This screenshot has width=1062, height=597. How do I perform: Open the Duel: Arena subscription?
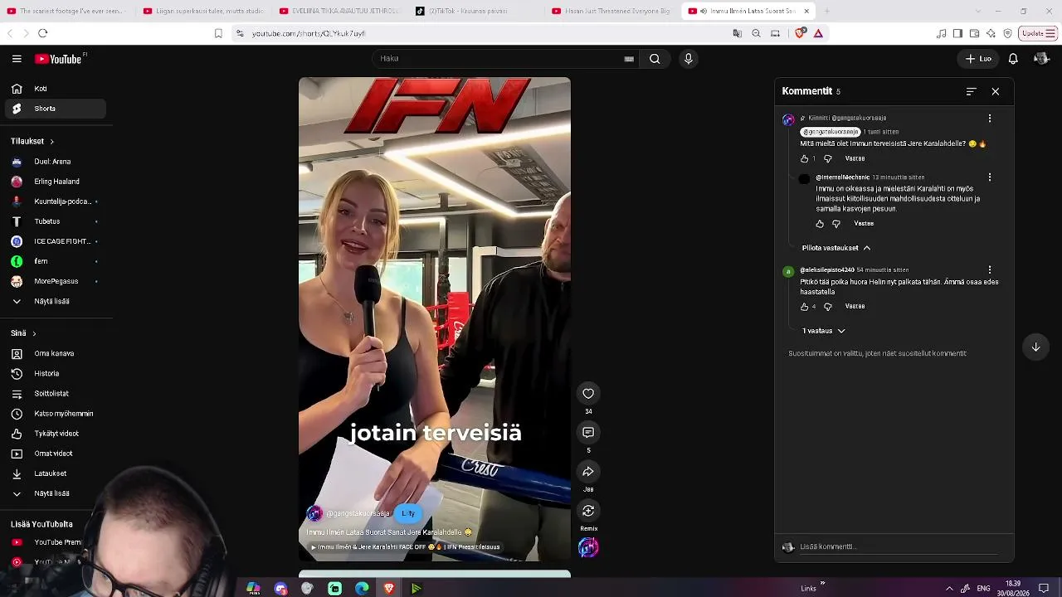[56, 162]
